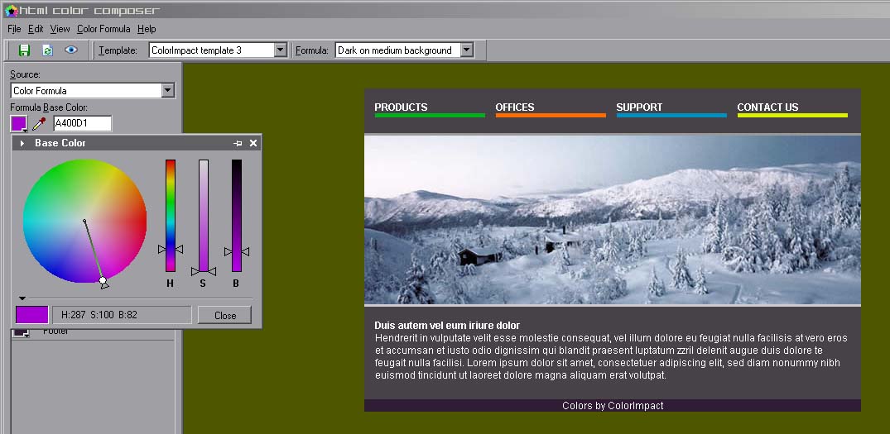
Task: Open the File menu
Action: point(14,29)
